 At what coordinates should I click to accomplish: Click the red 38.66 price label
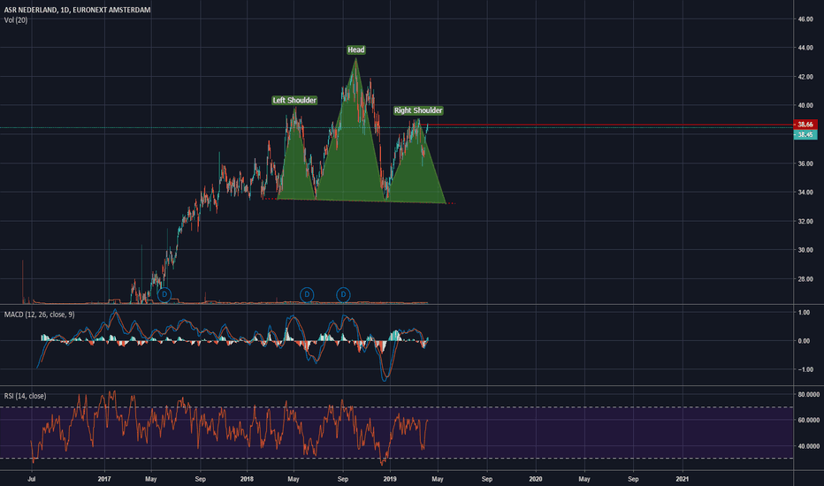(805, 125)
